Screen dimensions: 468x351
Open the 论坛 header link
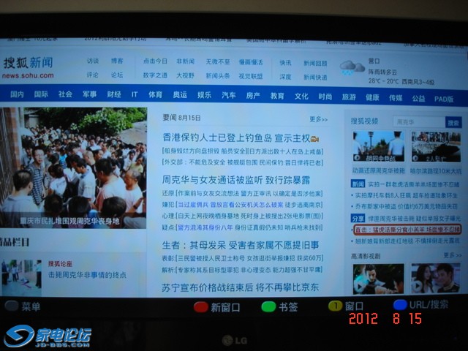(x=117, y=75)
